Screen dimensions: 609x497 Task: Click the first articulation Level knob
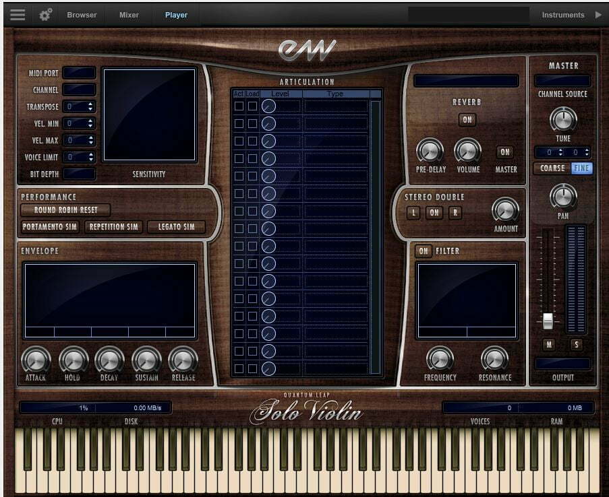(268, 106)
